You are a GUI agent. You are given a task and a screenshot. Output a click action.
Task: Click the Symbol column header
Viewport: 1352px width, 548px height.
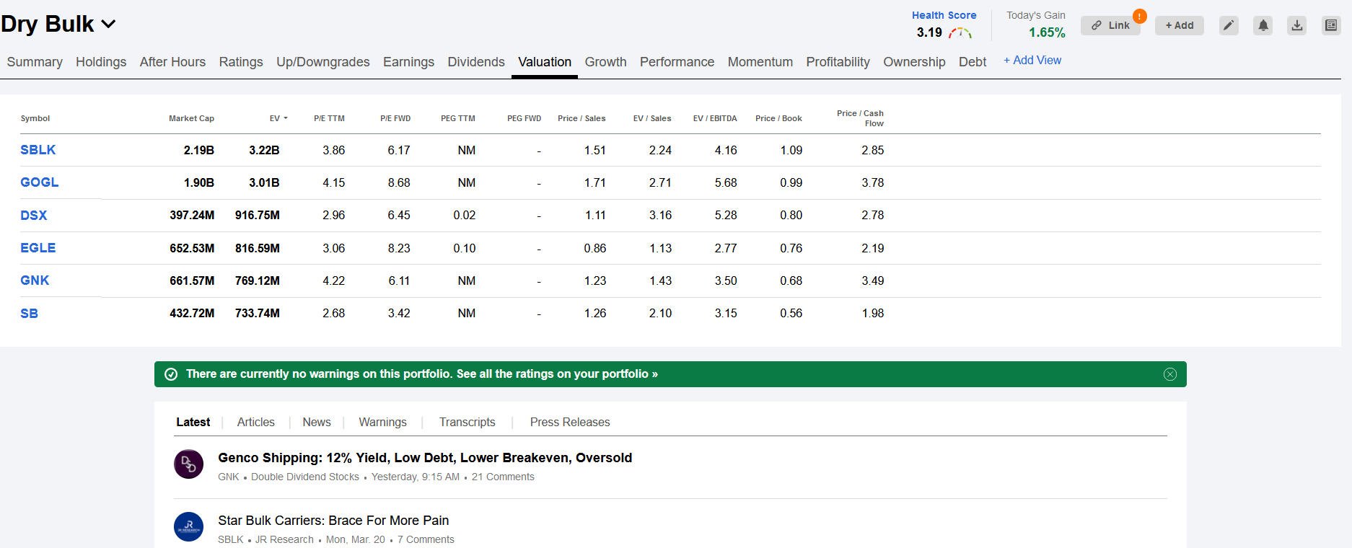[x=35, y=118]
